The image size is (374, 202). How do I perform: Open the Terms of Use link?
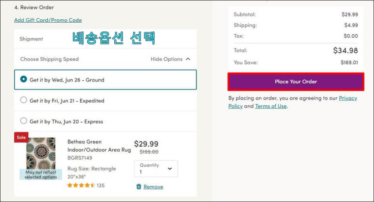coord(271,106)
